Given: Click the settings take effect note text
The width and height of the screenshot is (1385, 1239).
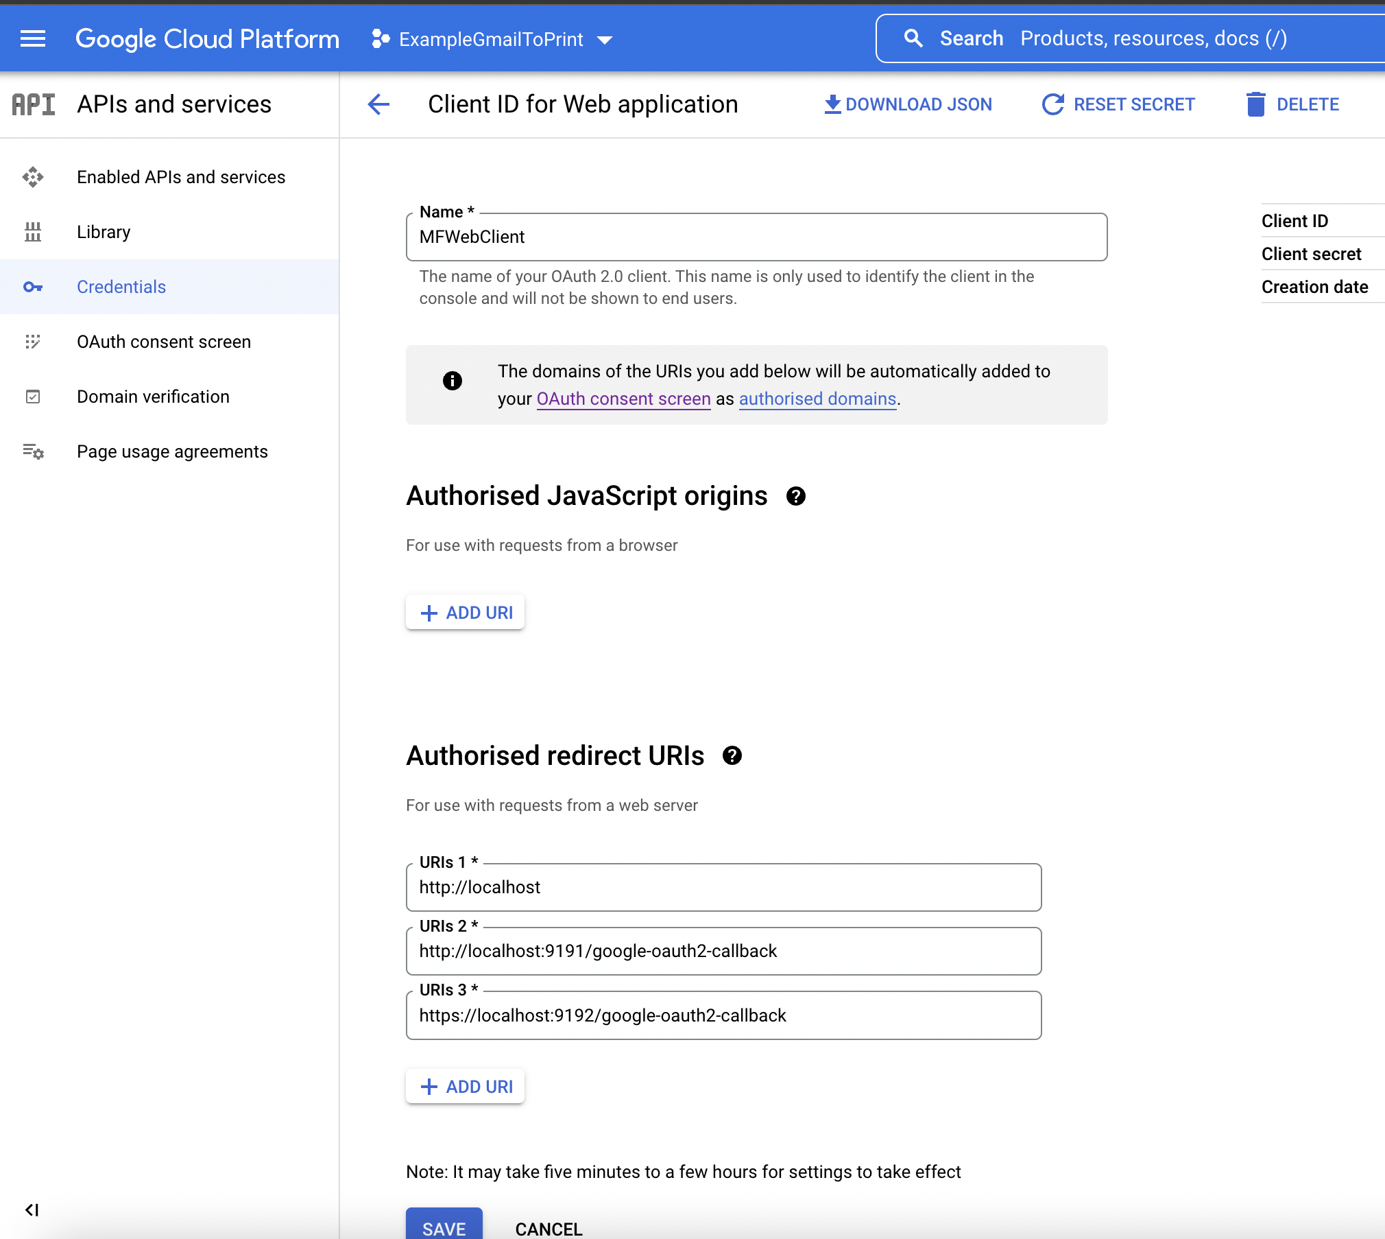Looking at the screenshot, I should pyautogui.click(x=684, y=1172).
